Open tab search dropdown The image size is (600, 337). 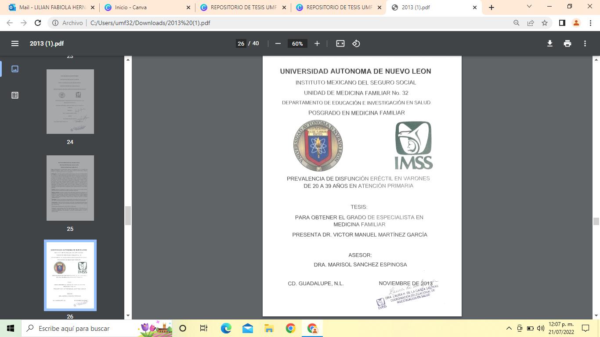529,7
